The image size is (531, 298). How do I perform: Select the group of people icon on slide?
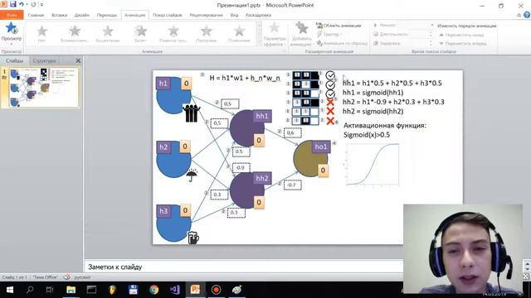[x=192, y=113]
